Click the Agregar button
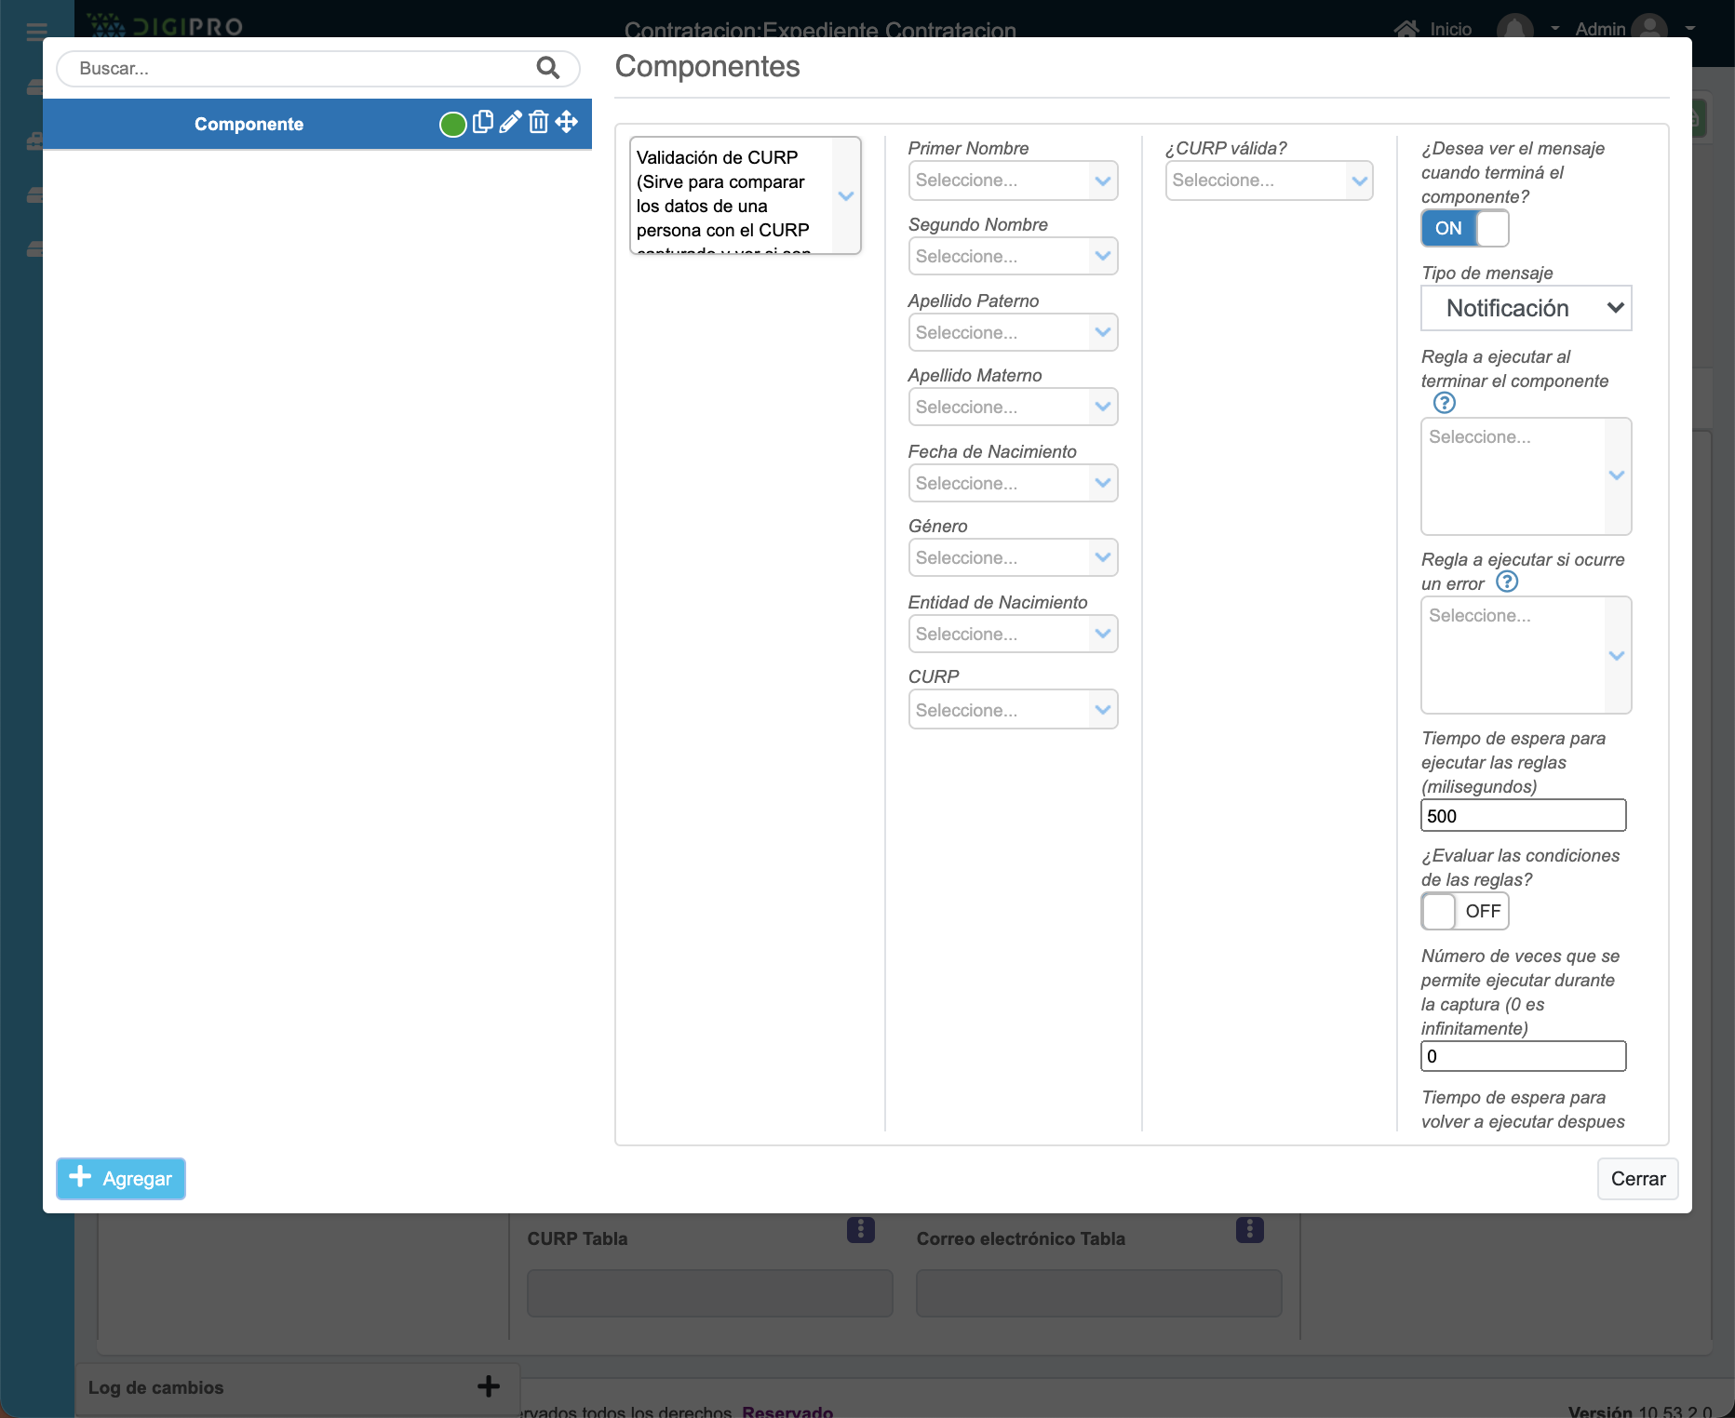This screenshot has width=1735, height=1418. 121,1179
